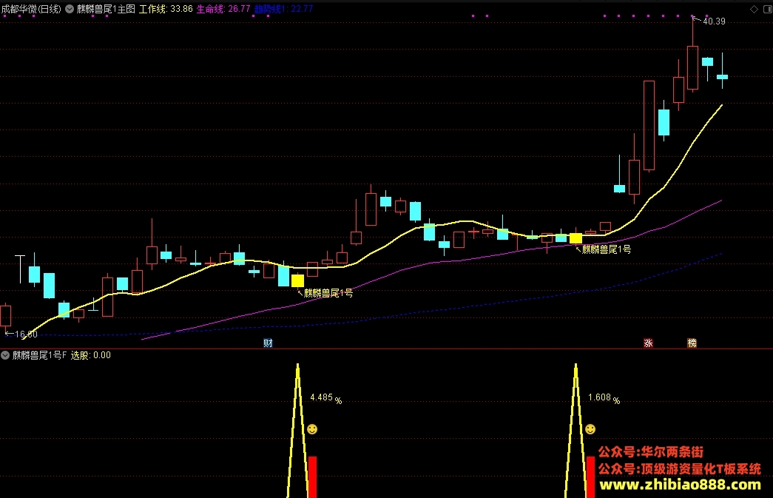
Task: Click the first 麒麟兽尾1号 signal label
Action: (328, 293)
